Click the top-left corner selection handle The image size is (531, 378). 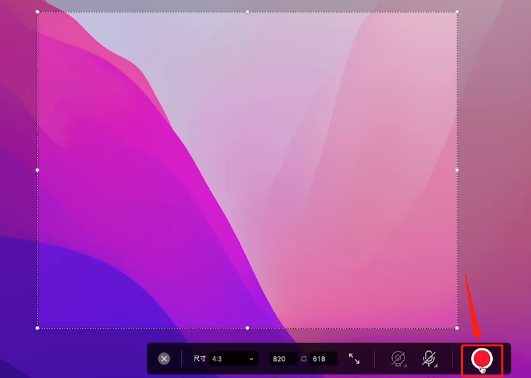[x=38, y=12]
